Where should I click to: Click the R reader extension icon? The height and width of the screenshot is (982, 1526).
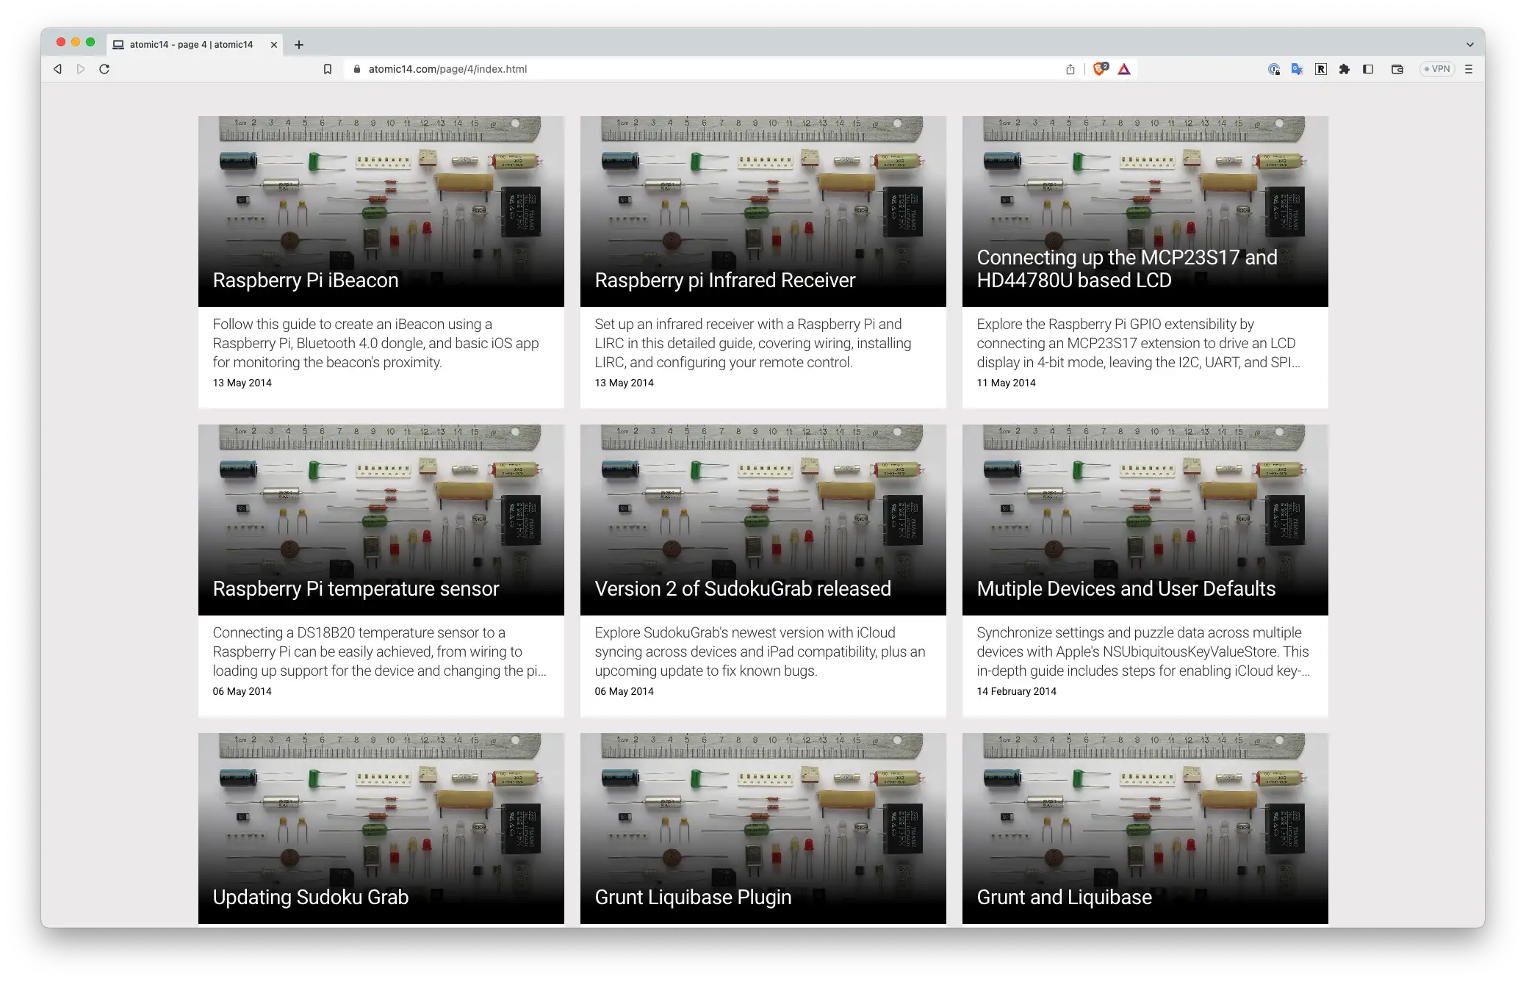[1321, 69]
